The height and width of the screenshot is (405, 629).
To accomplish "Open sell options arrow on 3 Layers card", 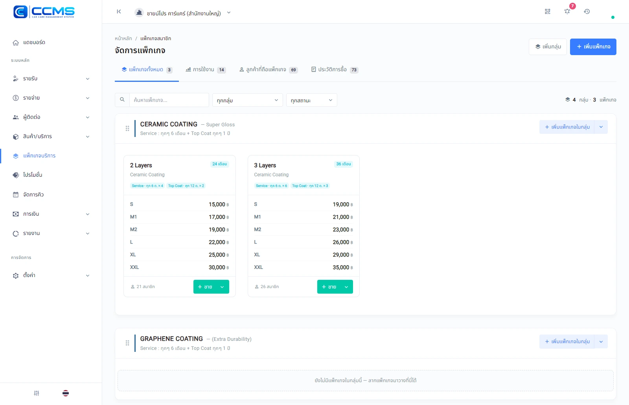I will pyautogui.click(x=346, y=287).
